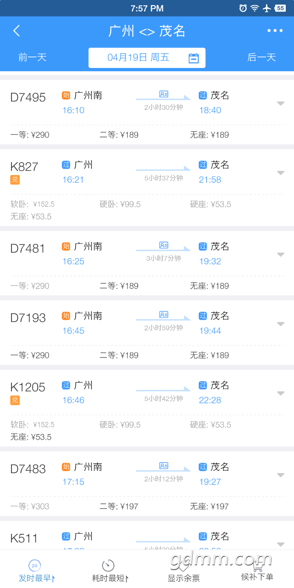Toggle 显示余票 remaining tickets display
Image resolution: width=294 pixels, height=588 pixels.
184,571
